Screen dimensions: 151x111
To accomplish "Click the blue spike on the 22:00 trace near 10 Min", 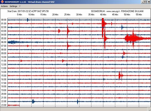I will tap(33, 102).
